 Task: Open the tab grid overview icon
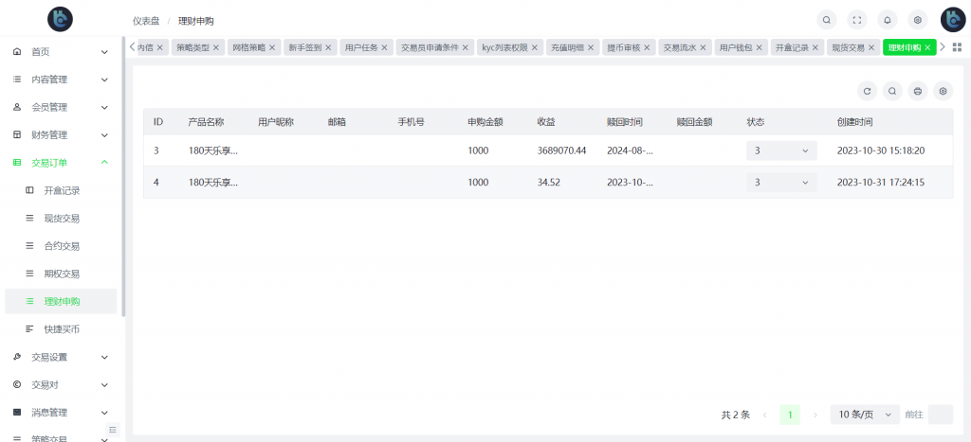point(957,47)
